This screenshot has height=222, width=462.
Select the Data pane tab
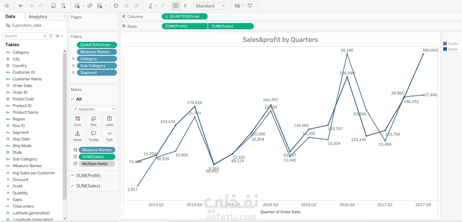(10, 16)
